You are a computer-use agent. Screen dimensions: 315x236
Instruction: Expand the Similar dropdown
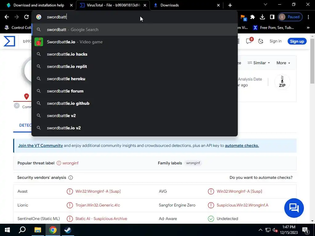(x=259, y=63)
